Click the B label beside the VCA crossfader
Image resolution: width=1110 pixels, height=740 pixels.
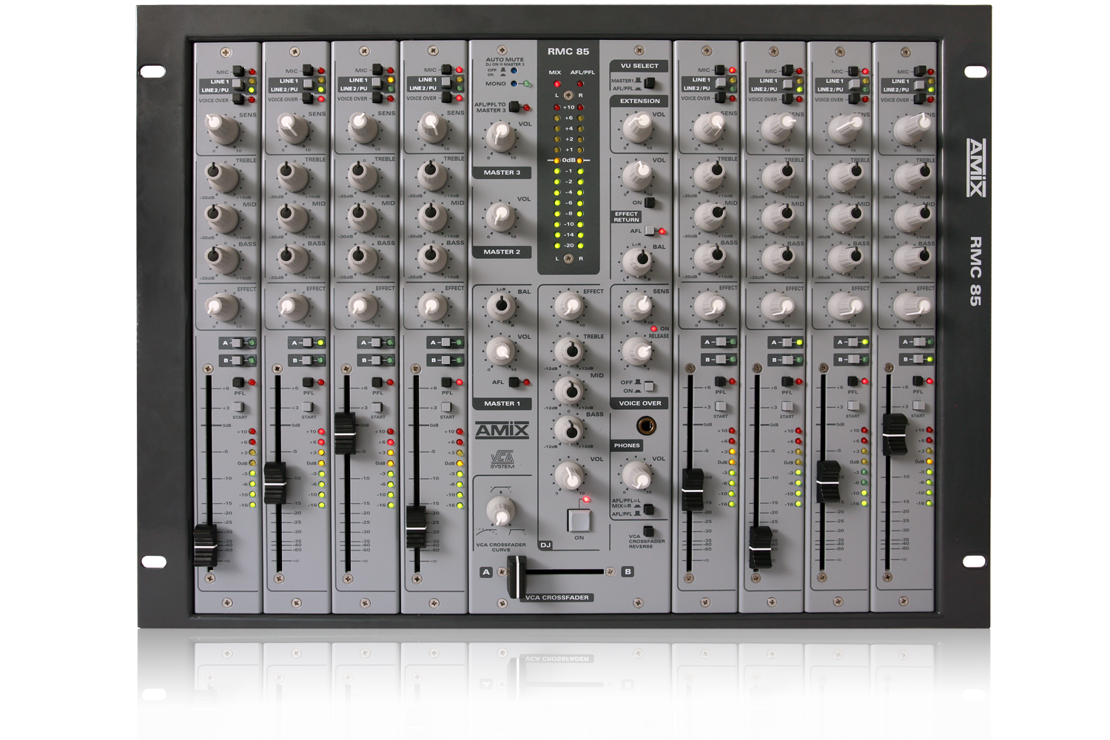[628, 571]
